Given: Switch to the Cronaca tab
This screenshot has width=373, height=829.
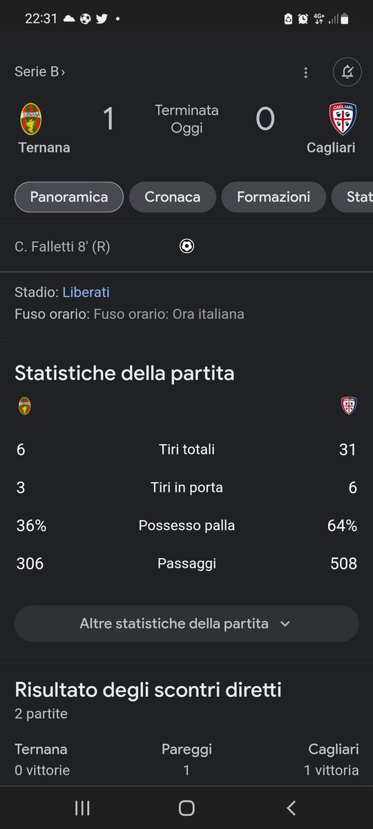Looking at the screenshot, I should 173,197.
